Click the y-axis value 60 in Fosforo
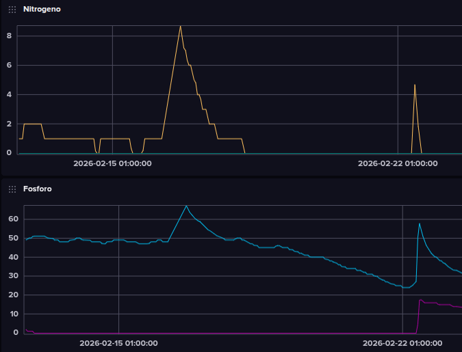 pyautogui.click(x=10, y=219)
